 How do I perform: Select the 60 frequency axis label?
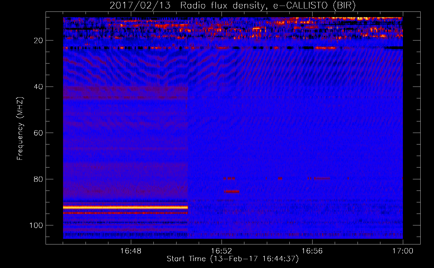(x=38, y=133)
